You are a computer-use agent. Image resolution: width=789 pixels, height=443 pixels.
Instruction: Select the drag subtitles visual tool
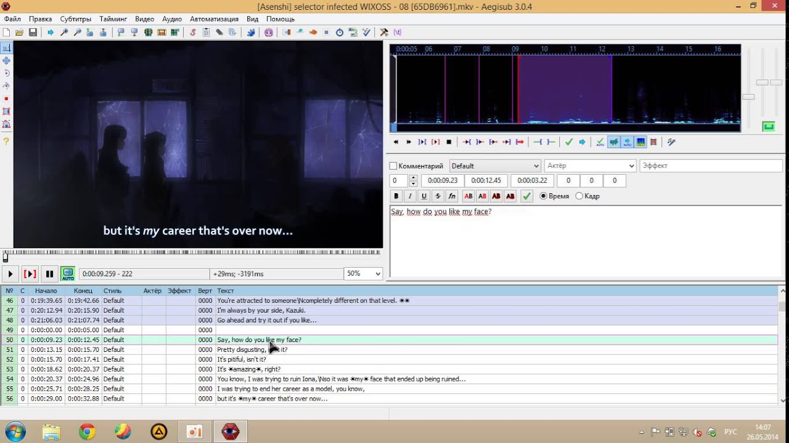click(x=6, y=60)
